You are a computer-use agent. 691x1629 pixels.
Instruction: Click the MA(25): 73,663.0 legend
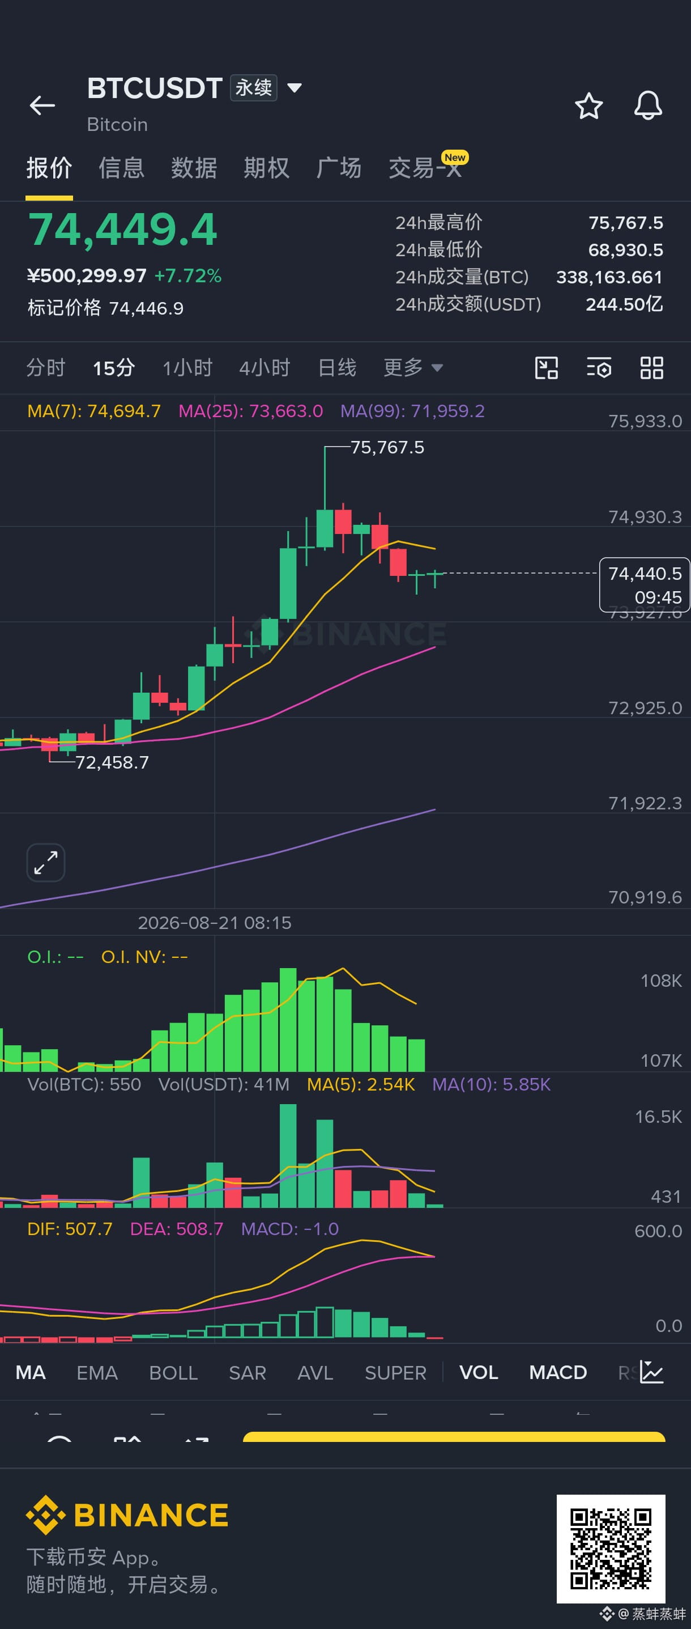click(x=251, y=411)
